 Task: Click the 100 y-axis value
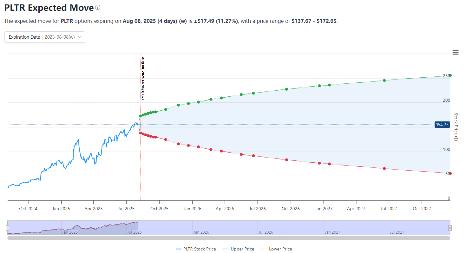click(x=446, y=149)
